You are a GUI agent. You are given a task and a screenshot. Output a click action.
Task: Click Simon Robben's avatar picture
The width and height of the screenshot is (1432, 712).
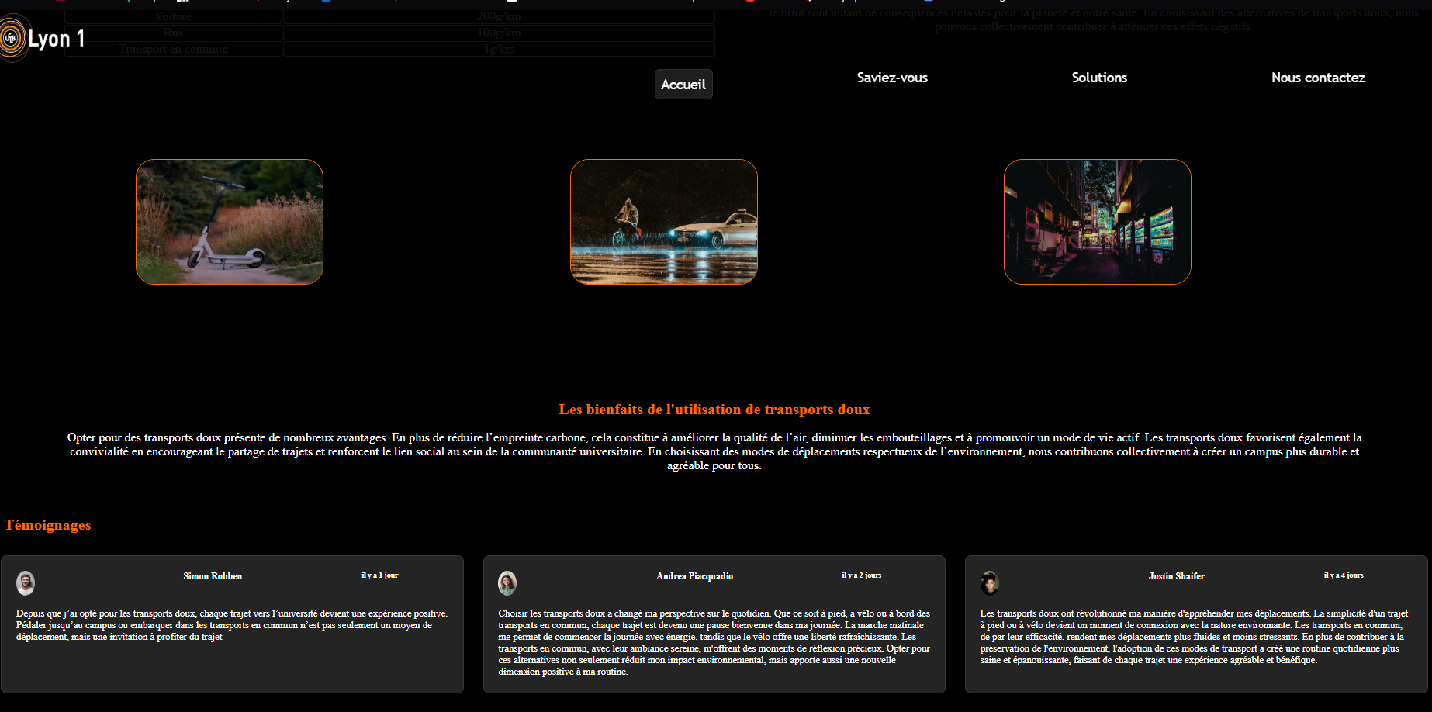pyautogui.click(x=26, y=582)
